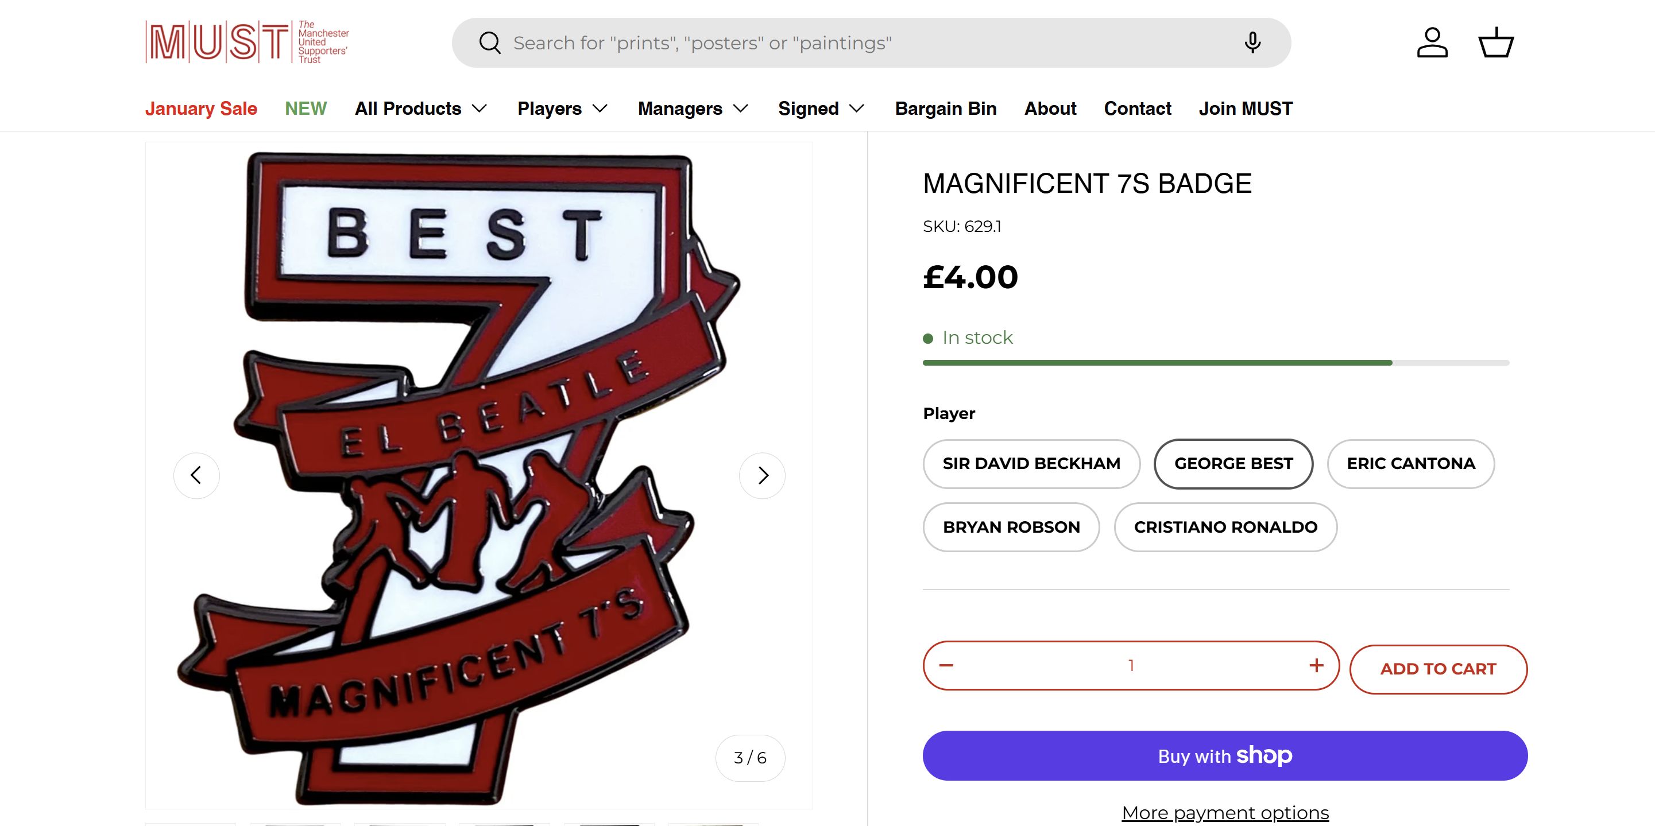
Task: Click the search magnifier icon
Action: (x=490, y=43)
